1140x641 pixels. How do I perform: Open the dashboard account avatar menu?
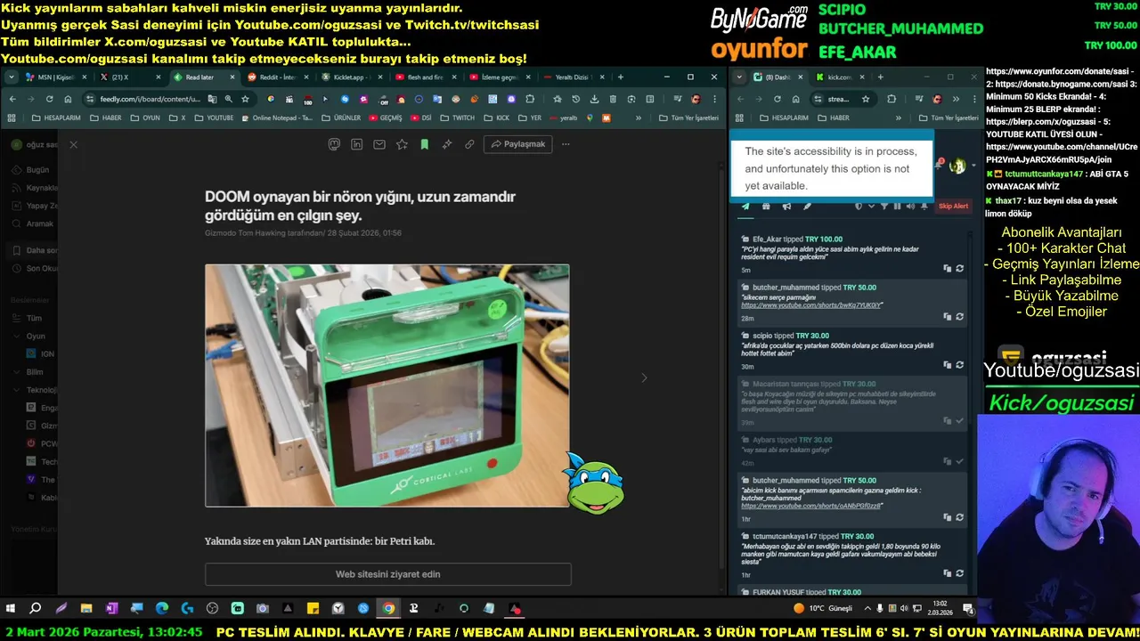[957, 166]
